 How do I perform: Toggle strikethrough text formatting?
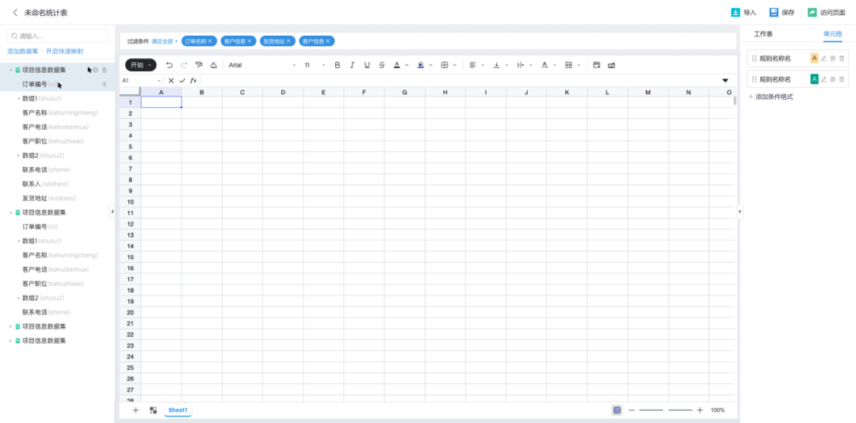[382, 65]
